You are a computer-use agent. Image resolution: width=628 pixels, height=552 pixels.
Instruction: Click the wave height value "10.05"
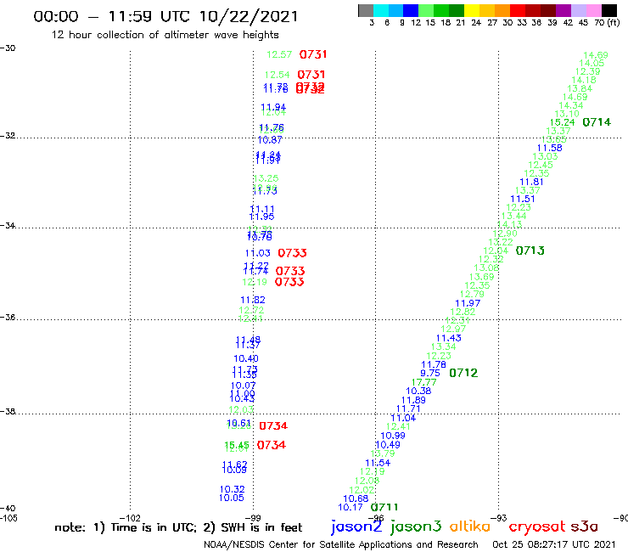(232, 498)
